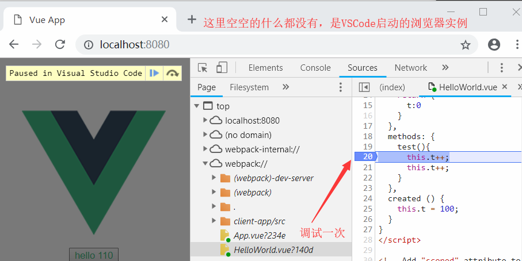The width and height of the screenshot is (522, 261).
Task: Open navigator pane three-dot options menu
Action: coord(340,87)
